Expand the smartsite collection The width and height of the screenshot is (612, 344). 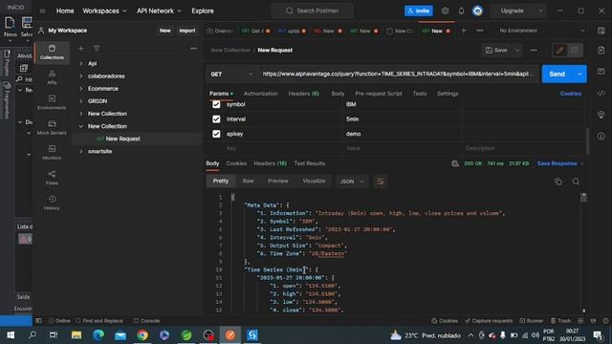[81, 151]
